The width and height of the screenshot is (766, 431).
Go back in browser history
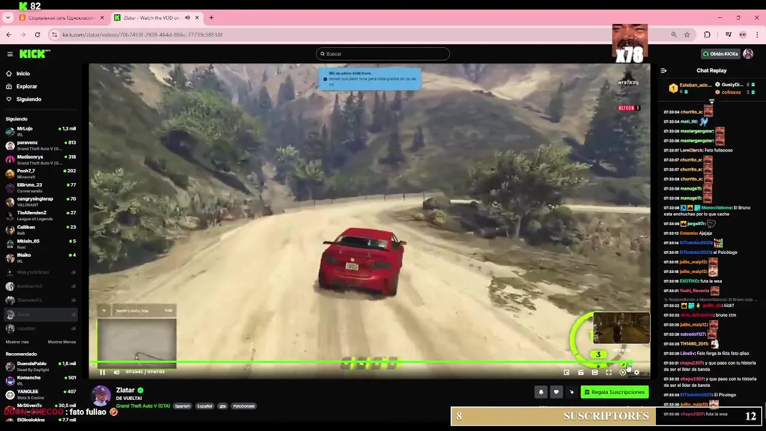pyautogui.click(x=9, y=35)
